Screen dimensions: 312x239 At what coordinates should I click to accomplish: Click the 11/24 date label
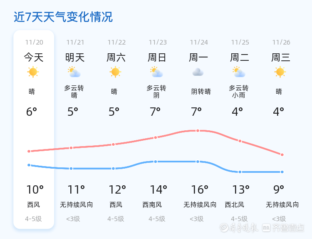(x=199, y=42)
